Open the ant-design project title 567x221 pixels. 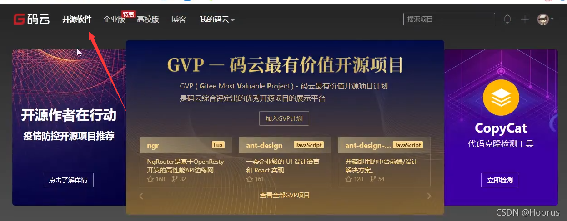point(264,146)
